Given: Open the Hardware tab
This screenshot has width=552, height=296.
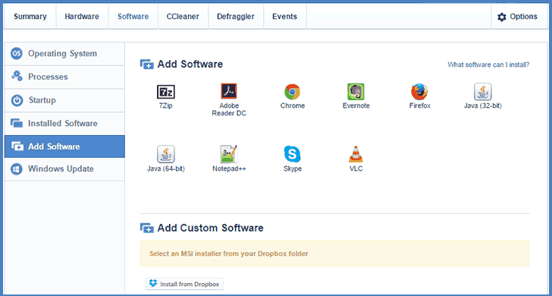Looking at the screenshot, I should (x=82, y=17).
